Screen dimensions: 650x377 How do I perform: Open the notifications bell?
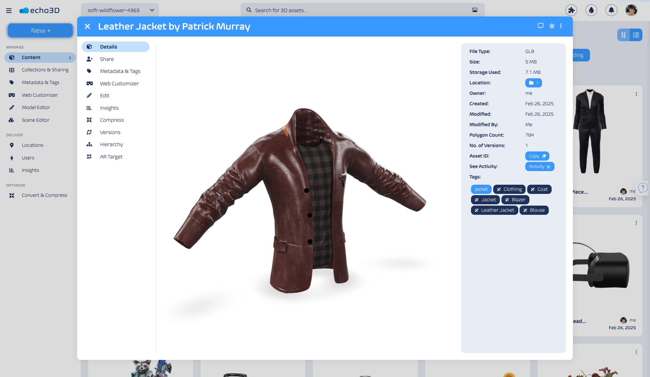(611, 10)
